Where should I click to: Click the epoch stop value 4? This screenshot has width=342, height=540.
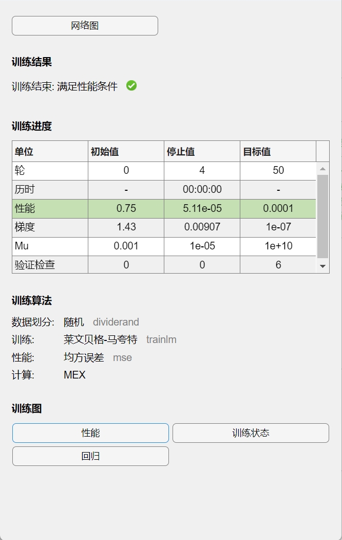pyautogui.click(x=202, y=170)
